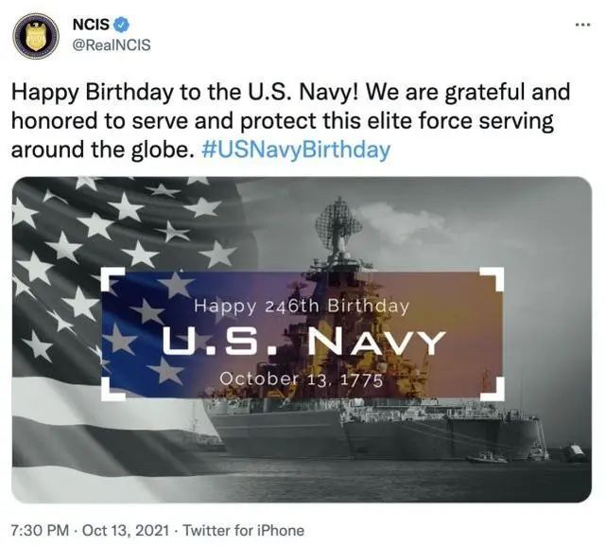The height and width of the screenshot is (546, 605).
Task: Click the white top-right corner bracket
Action: (x=496, y=277)
